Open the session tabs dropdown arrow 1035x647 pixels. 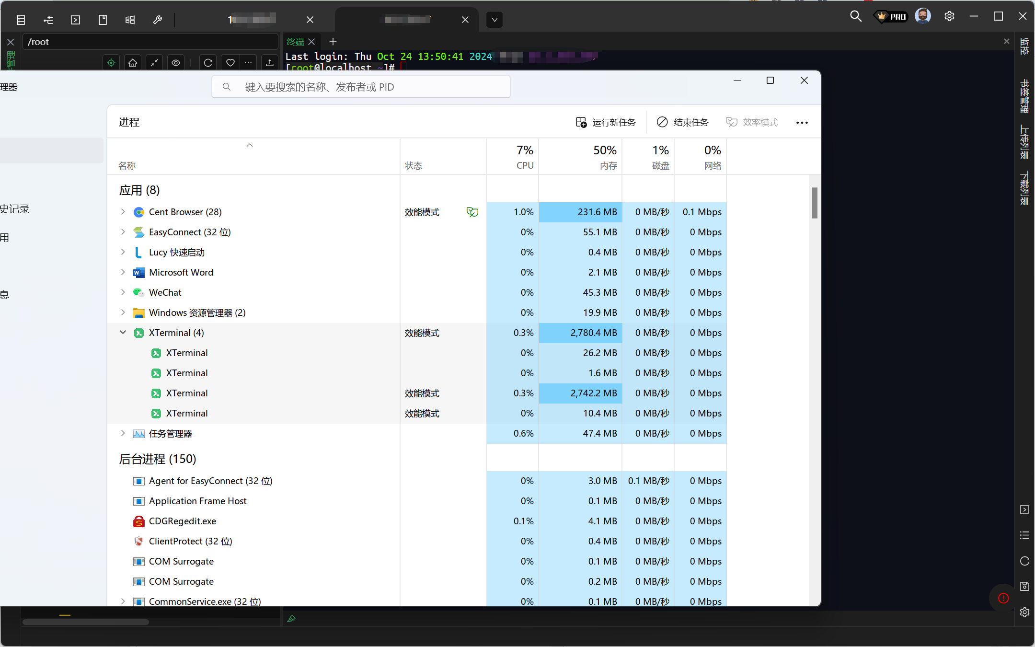point(494,20)
